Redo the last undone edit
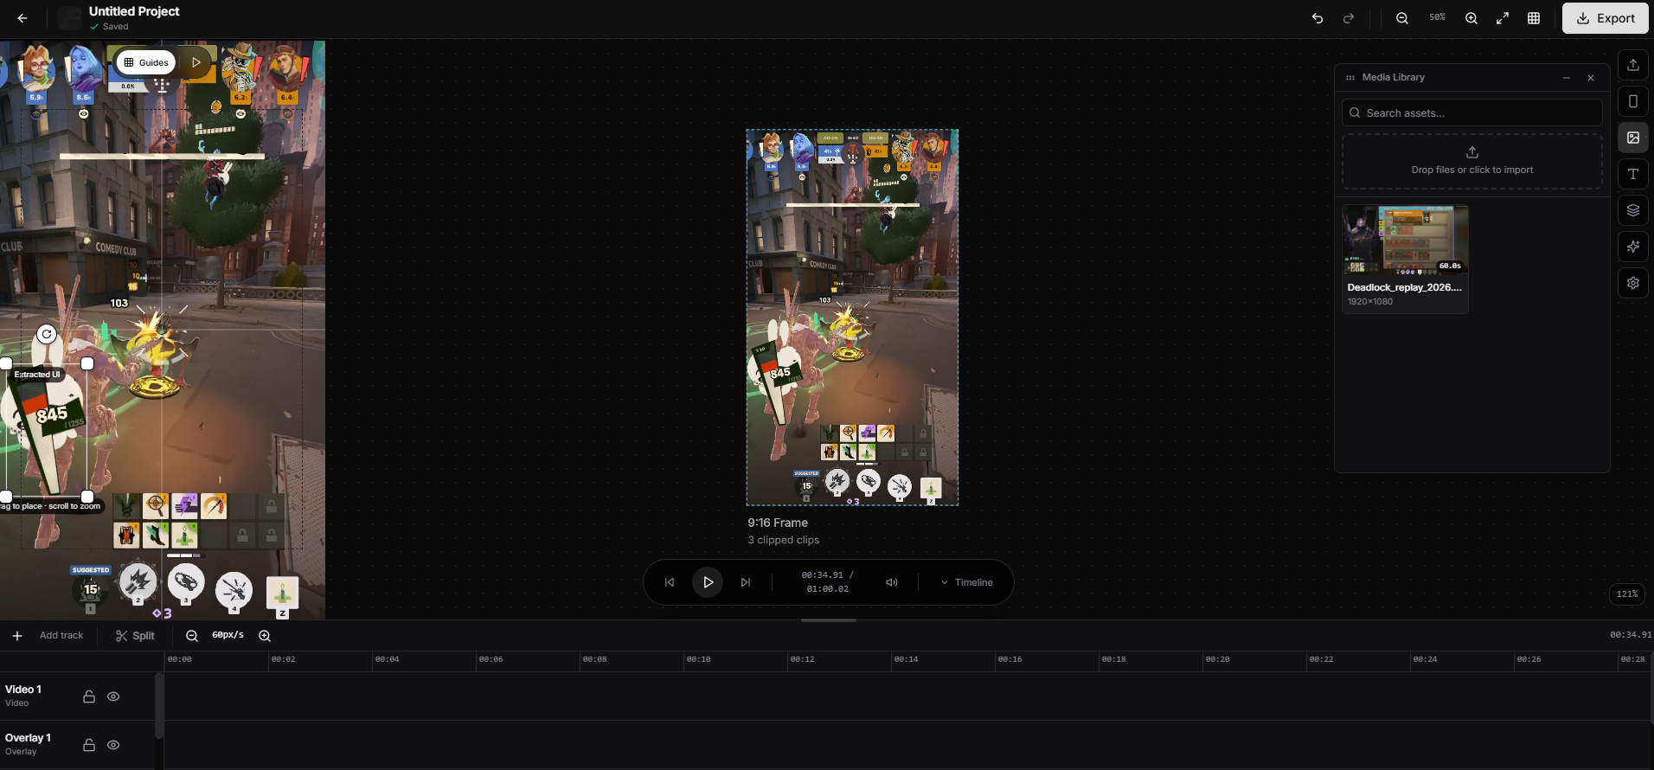This screenshot has width=1654, height=770. [1349, 18]
